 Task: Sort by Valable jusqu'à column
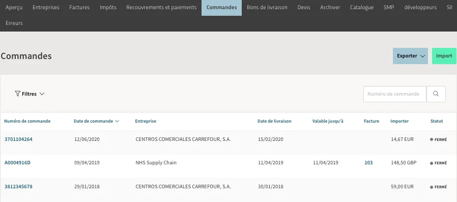(328, 121)
